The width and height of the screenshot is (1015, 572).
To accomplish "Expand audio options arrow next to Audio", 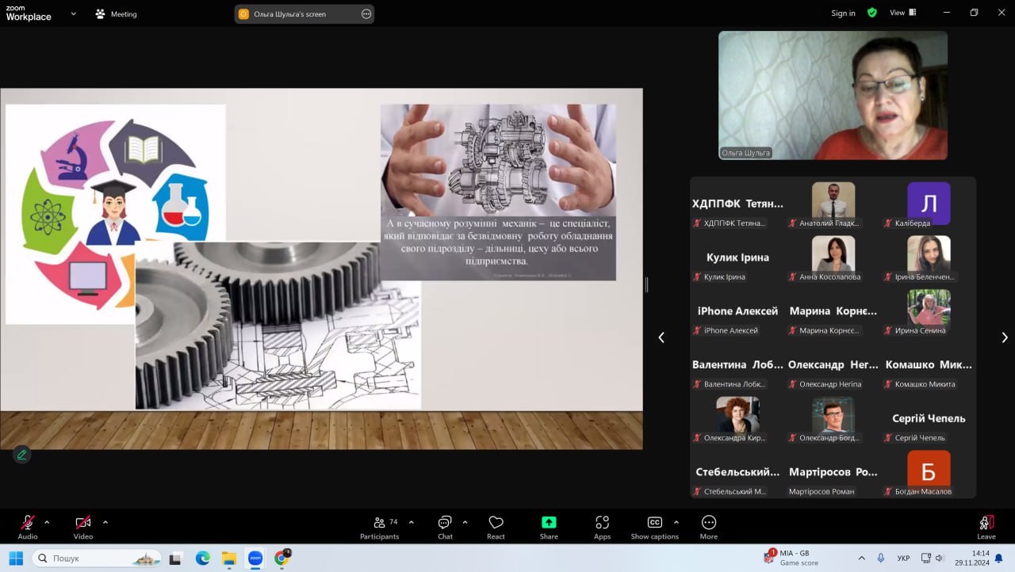I will [47, 522].
